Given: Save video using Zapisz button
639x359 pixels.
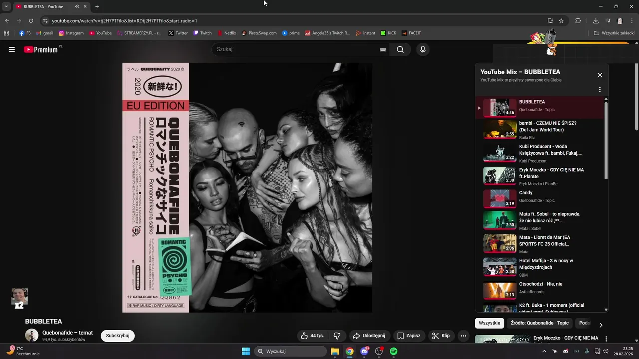Looking at the screenshot, I should point(409,336).
